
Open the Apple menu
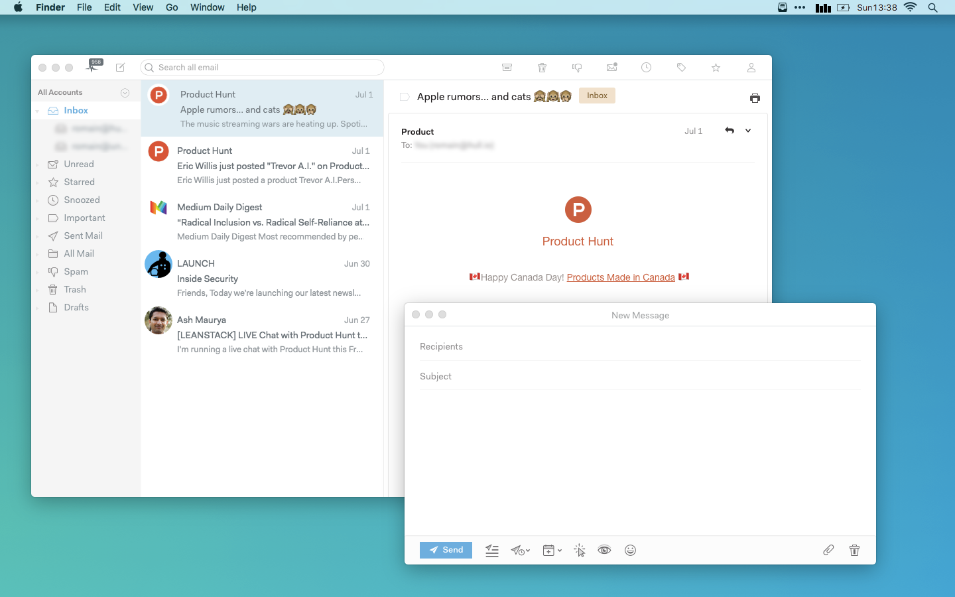click(x=18, y=7)
